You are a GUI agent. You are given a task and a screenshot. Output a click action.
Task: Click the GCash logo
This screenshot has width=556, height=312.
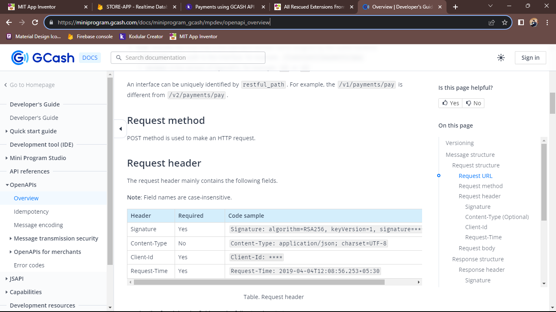[43, 58]
